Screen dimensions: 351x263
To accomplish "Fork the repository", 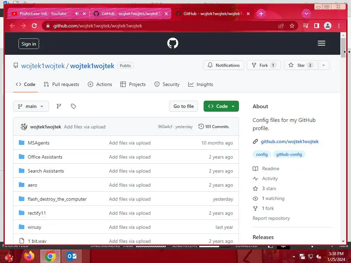I will click(264, 65).
